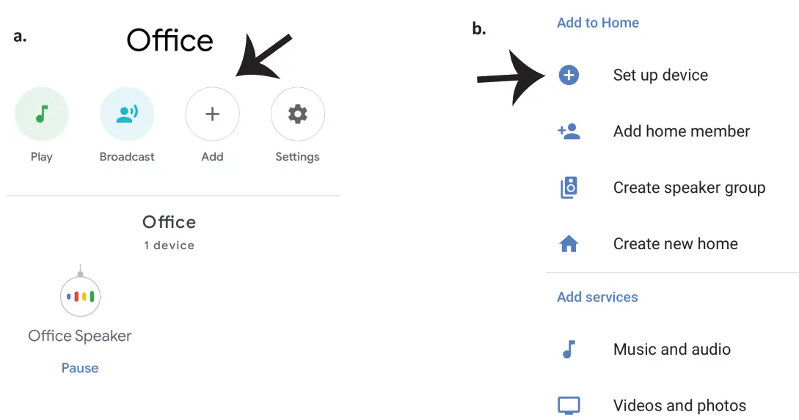The image size is (799, 420).
Task: Choose Add home member entry
Action: pyautogui.click(x=682, y=131)
